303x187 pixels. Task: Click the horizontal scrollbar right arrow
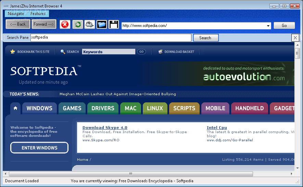tap(292, 174)
